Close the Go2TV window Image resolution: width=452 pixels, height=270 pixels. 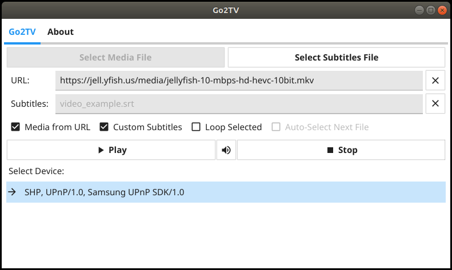tap(442, 10)
